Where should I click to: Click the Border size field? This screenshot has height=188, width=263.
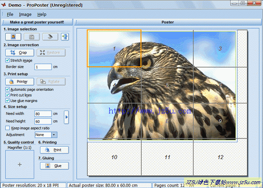click(43, 67)
